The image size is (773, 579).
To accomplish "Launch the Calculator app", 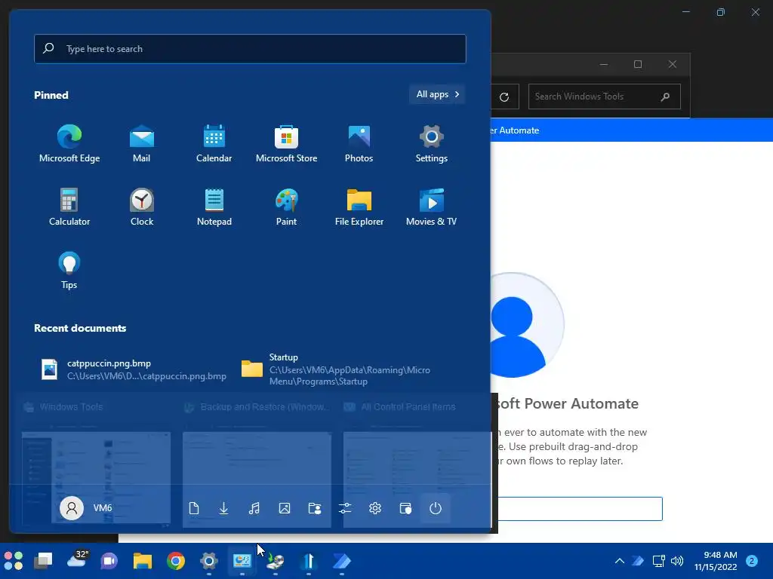I will click(69, 207).
